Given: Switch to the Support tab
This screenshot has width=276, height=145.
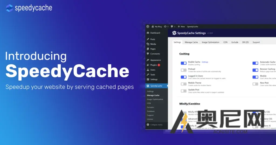Looking at the screenshot, I should 256,42.
